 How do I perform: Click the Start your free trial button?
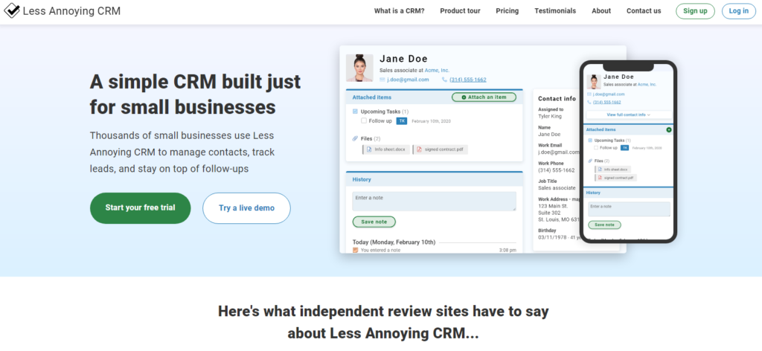(141, 208)
